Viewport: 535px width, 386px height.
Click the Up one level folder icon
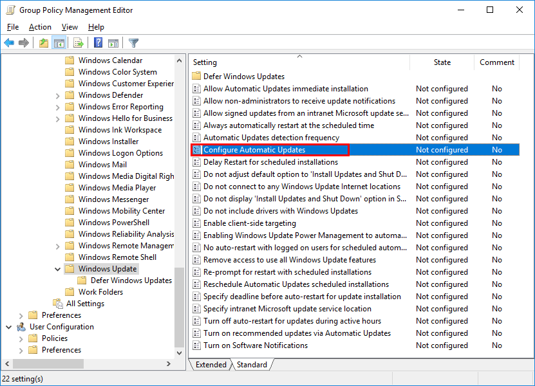click(43, 43)
